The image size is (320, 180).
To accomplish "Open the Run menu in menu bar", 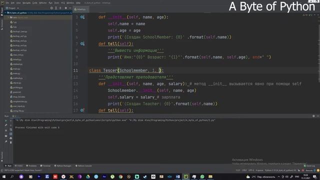I will click(x=50, y=3).
